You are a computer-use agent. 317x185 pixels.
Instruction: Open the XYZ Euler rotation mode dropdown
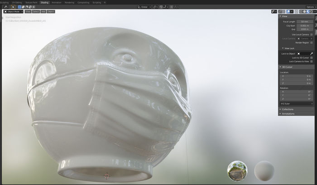296,103
